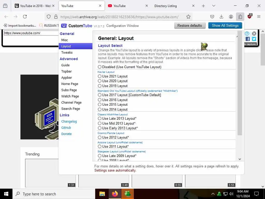Close the Wayback toolbar with X icon
265x199 pixels.
[254, 33]
